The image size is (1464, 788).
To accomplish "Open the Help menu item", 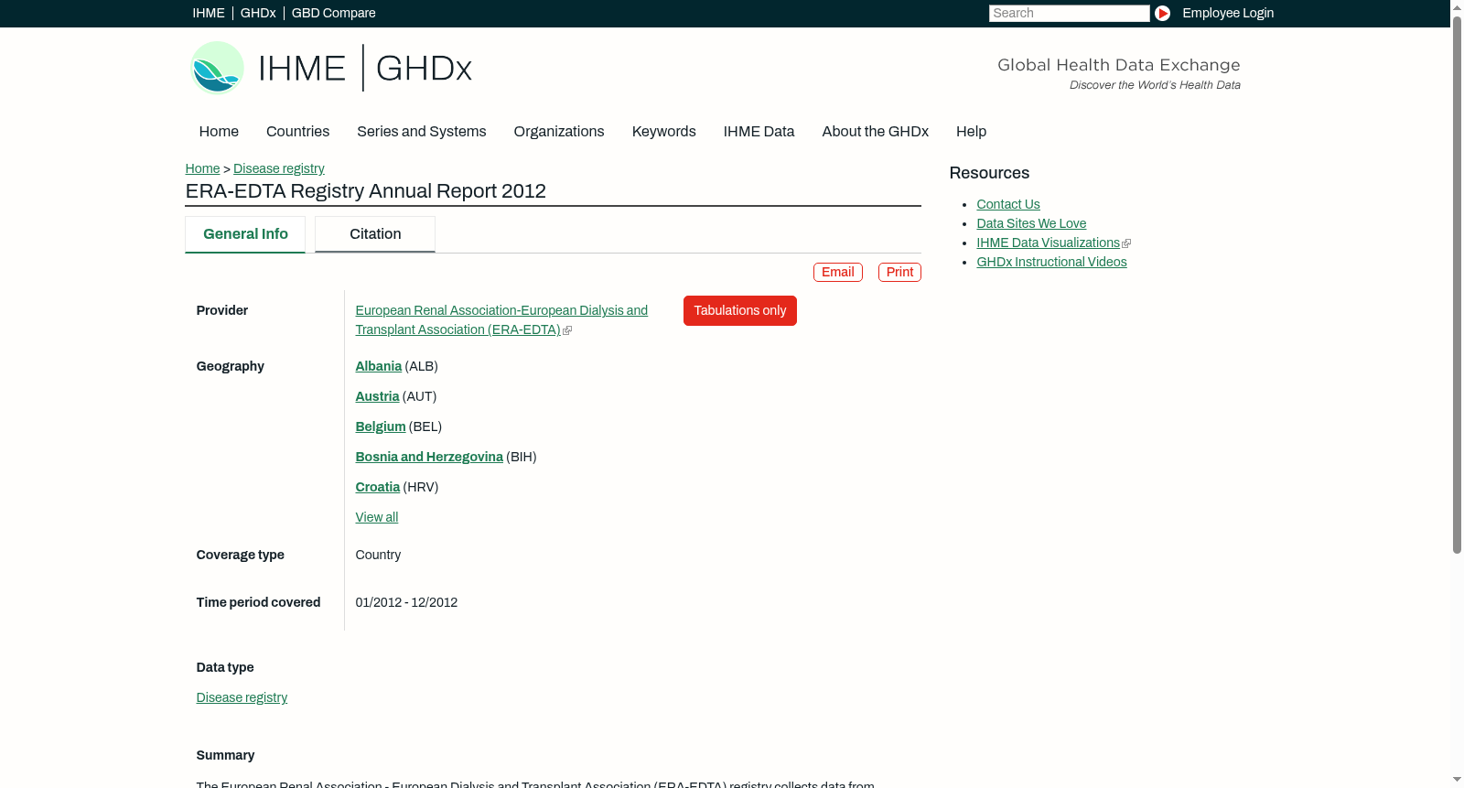I will pyautogui.click(x=972, y=132).
